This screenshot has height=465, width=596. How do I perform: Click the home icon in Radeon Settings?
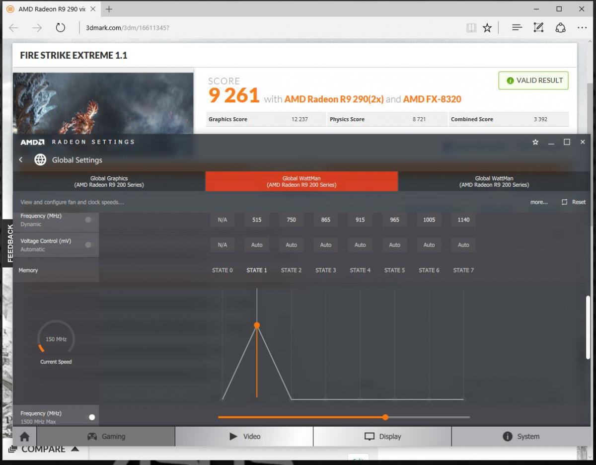click(x=25, y=437)
